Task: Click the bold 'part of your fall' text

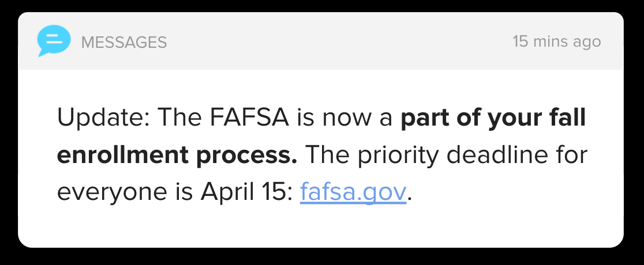Action: (x=493, y=118)
